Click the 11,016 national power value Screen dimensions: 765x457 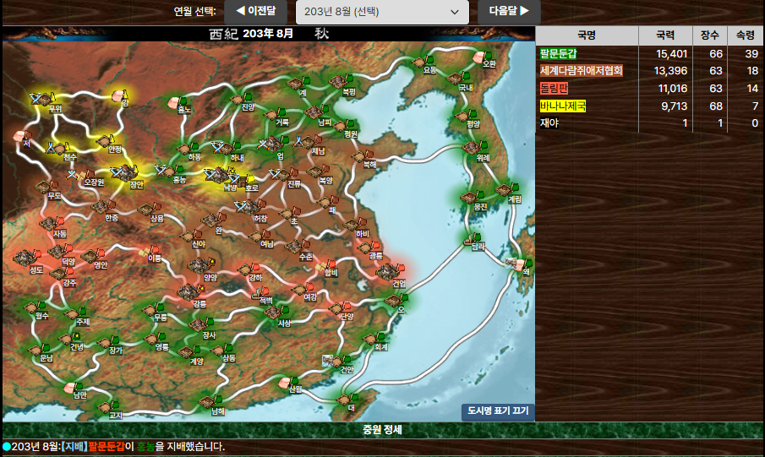[x=672, y=89]
